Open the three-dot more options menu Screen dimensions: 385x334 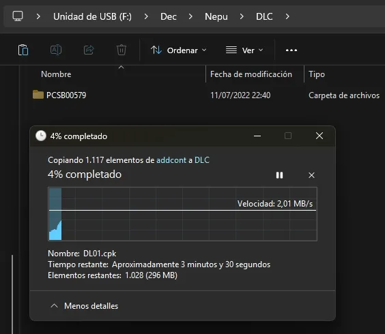[291, 50]
